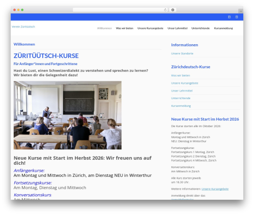The image size is (254, 215).
Task: Click the main heading 'Neue Kurse mit Start im Herbst 2026: Wir freuen uns auf dich!'
Action: tap(83, 161)
